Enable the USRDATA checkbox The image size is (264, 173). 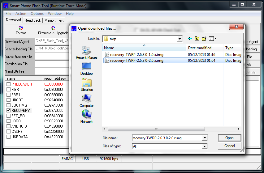pos(8,137)
